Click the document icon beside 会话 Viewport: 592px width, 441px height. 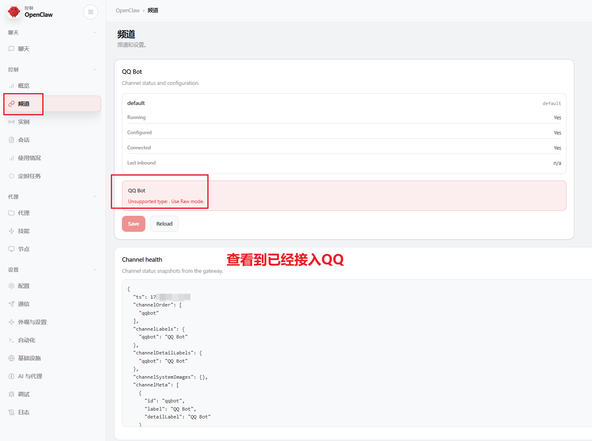pos(11,140)
